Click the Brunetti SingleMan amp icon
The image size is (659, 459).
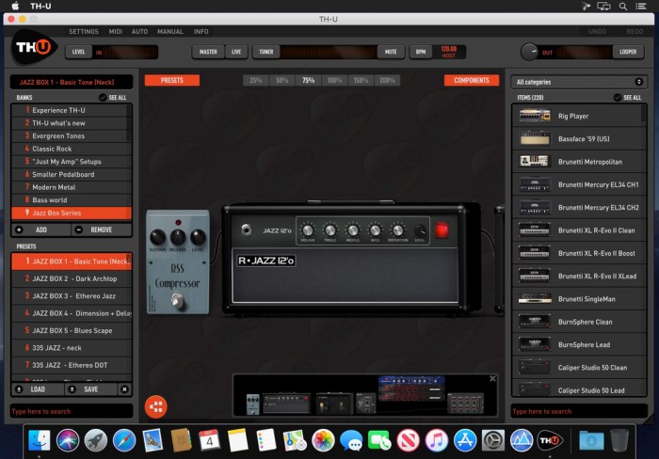(x=535, y=299)
